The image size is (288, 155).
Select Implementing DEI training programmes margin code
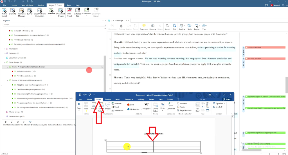(265, 132)
